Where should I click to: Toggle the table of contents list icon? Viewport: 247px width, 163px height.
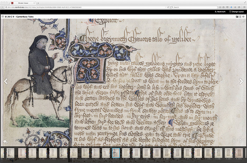point(240,17)
